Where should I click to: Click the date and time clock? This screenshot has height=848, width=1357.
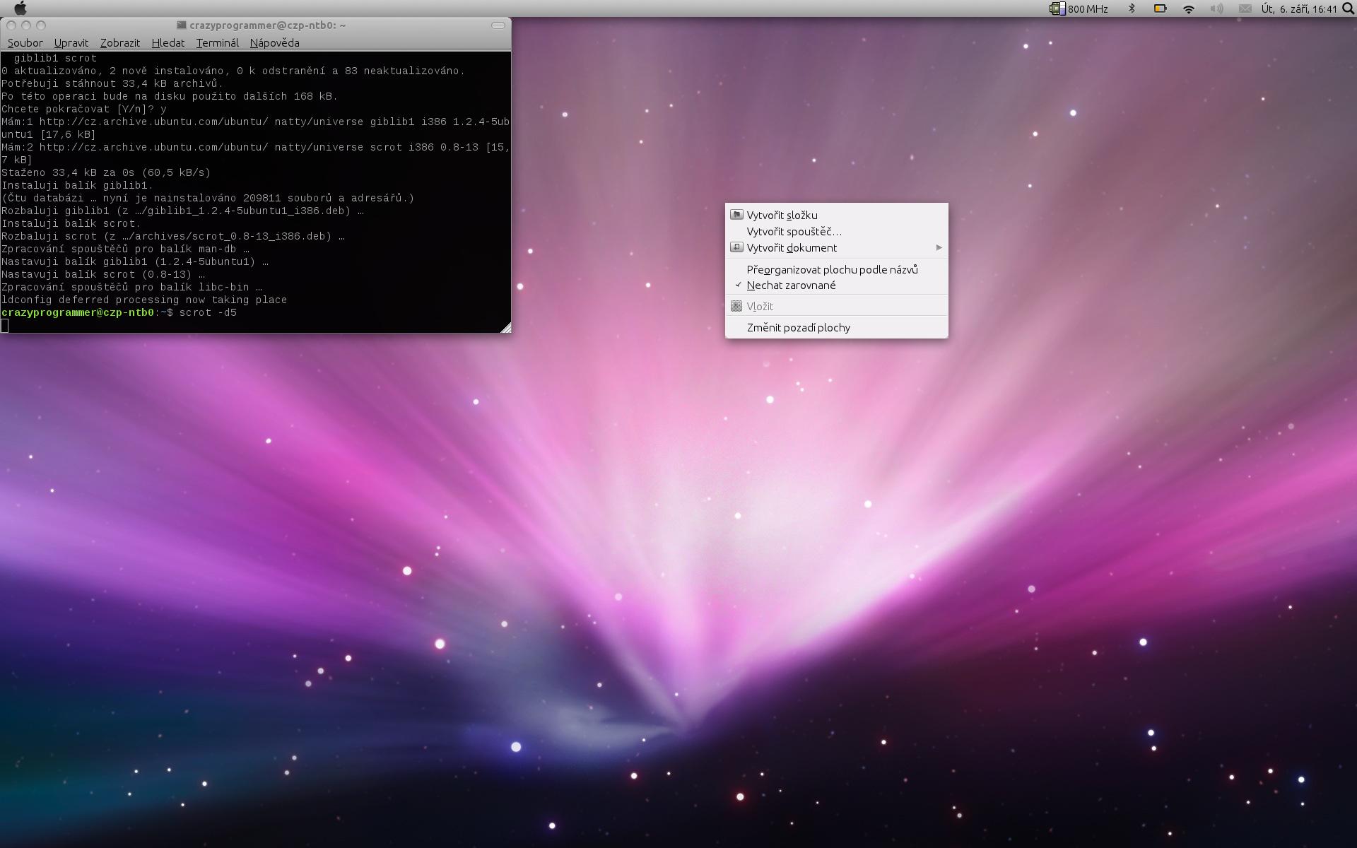click(x=1298, y=8)
